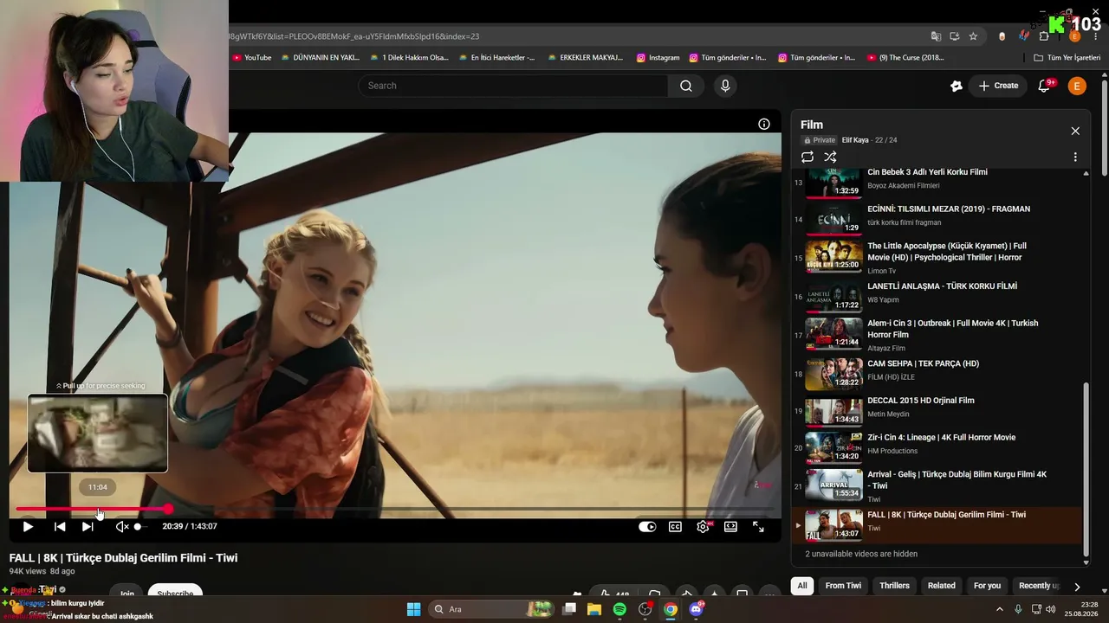Open The Curse (2018 bookmark
Image resolution: width=1109 pixels, height=623 pixels.
[x=905, y=58]
